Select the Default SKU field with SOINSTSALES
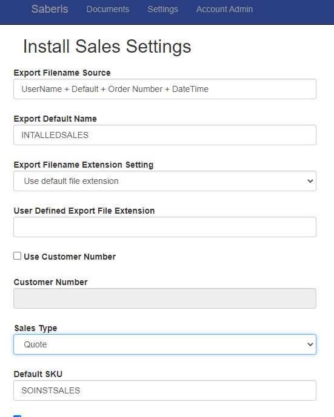 tap(165, 390)
